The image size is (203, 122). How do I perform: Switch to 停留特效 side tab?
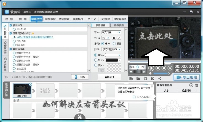coord(5,48)
